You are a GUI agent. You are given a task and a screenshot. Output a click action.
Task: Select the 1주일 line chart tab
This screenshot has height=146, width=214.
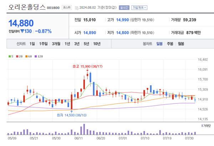pos(44,44)
